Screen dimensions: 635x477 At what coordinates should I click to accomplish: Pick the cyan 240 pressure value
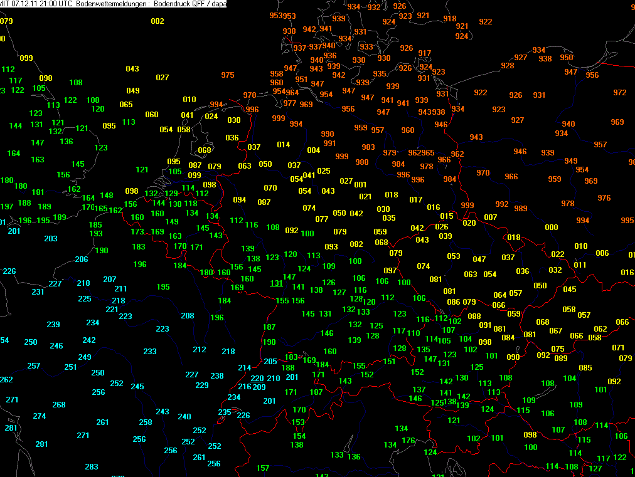pos(184,417)
